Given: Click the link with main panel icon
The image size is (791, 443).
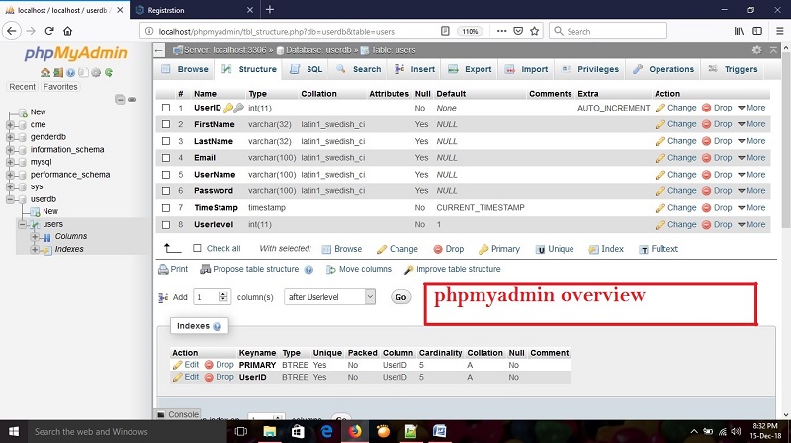Looking at the screenshot, I should 132,100.
